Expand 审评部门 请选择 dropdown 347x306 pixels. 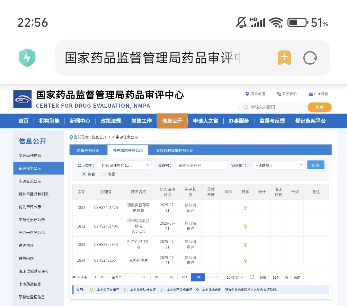tap(279, 165)
